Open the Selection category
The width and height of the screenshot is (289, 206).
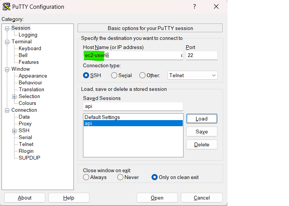(29, 96)
